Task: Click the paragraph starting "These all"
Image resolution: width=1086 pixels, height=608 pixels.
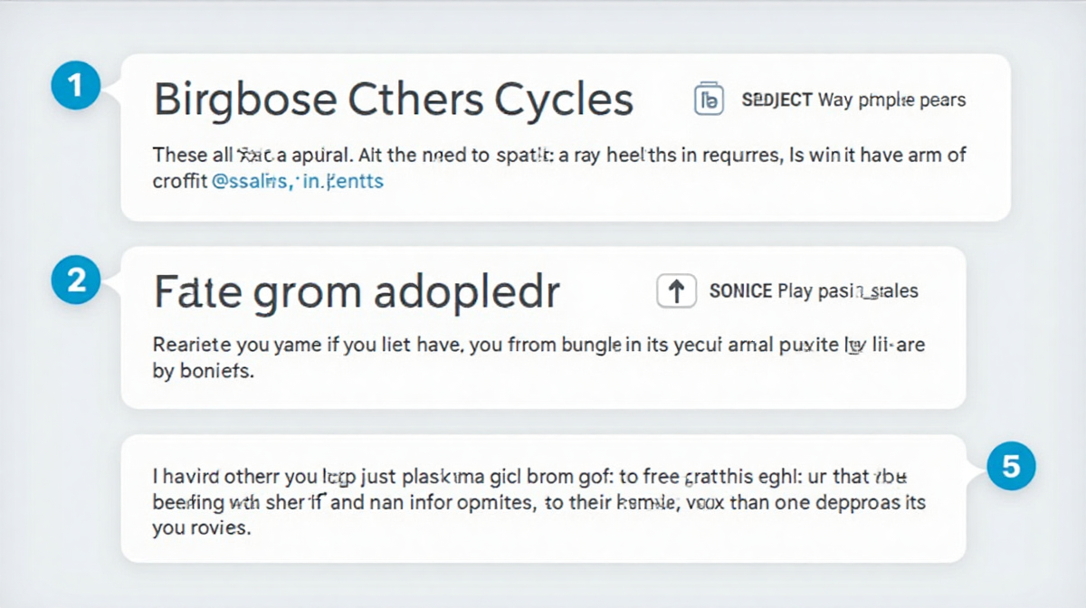Action: (x=559, y=167)
